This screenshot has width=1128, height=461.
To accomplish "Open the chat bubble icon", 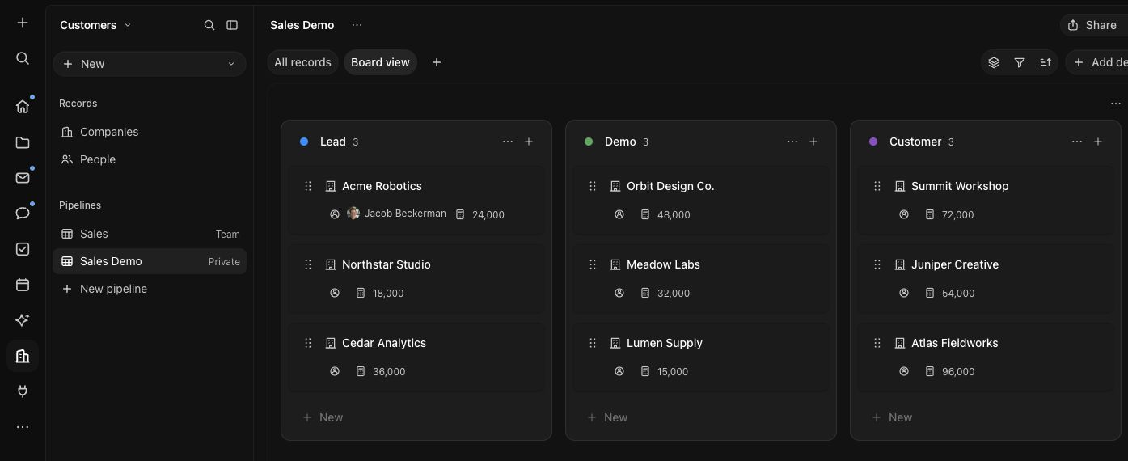I will pyautogui.click(x=23, y=214).
